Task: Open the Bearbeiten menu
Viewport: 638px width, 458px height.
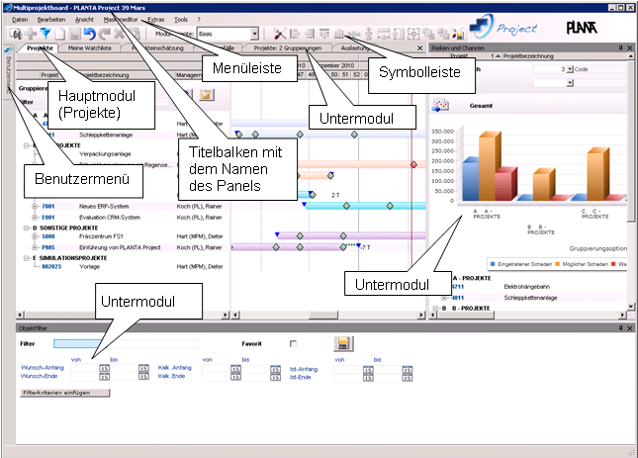Action: click(x=51, y=19)
